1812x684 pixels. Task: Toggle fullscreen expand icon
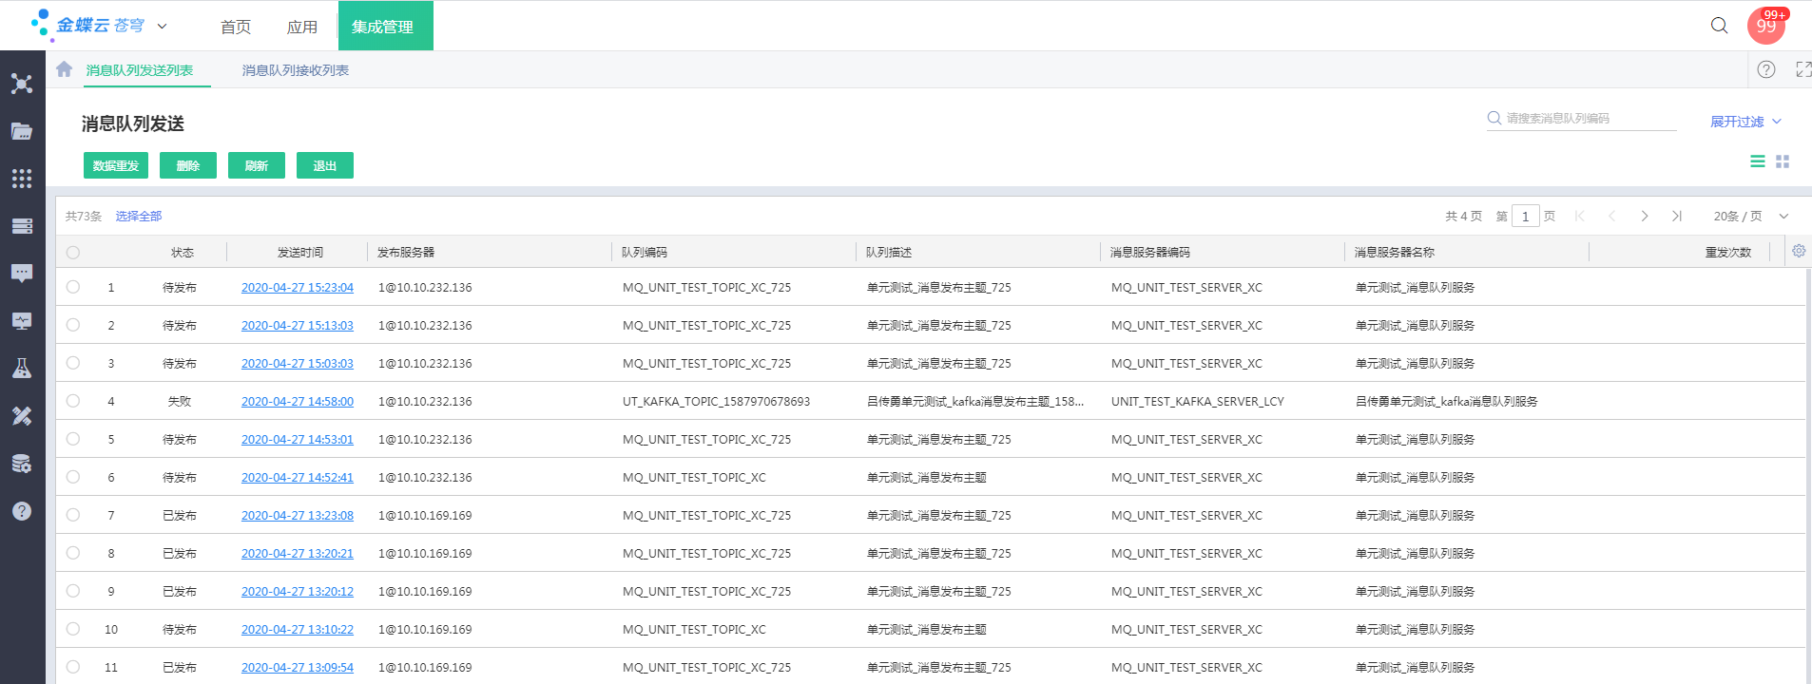tap(1803, 69)
